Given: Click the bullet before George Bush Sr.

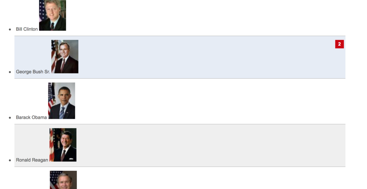Looking at the screenshot, I should pyautogui.click(x=10, y=72).
